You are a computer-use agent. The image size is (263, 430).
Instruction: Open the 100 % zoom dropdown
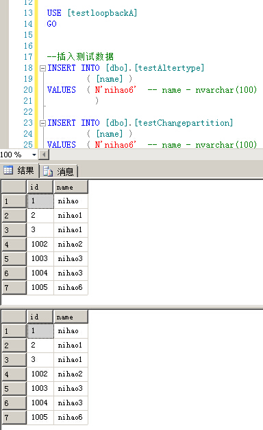[34, 155]
